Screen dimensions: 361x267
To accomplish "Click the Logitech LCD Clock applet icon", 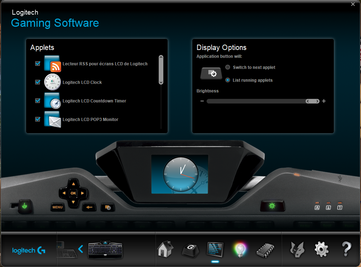I will pyautogui.click(x=53, y=82).
